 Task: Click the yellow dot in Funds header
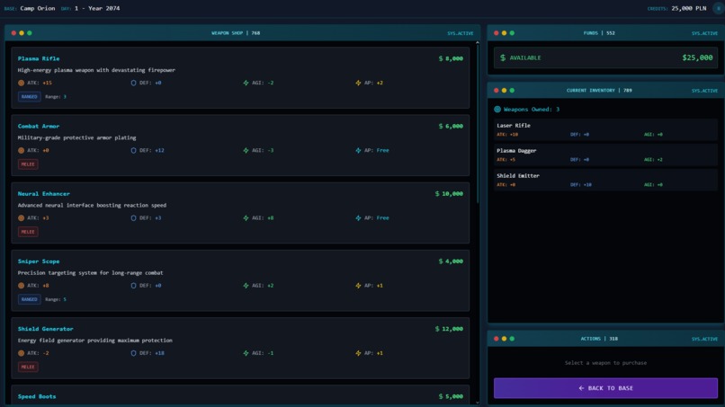click(504, 33)
